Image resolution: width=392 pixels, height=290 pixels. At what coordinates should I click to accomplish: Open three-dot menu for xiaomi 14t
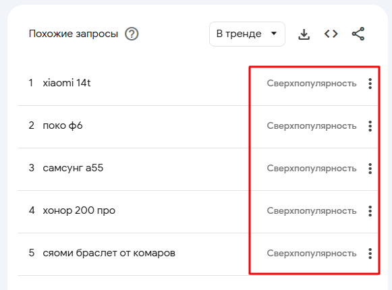370,84
